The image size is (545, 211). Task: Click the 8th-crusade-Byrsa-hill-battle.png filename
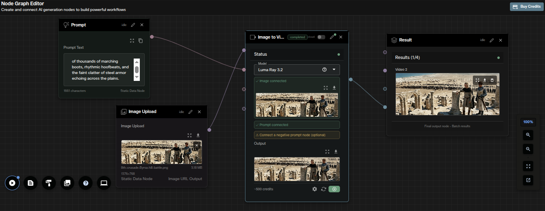(x=145, y=167)
